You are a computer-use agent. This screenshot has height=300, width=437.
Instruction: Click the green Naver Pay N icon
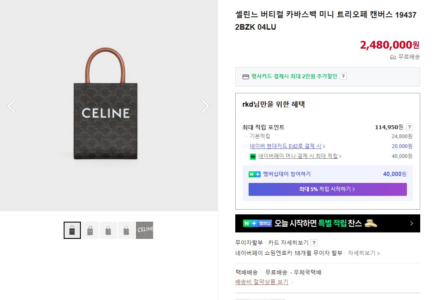tap(253, 156)
